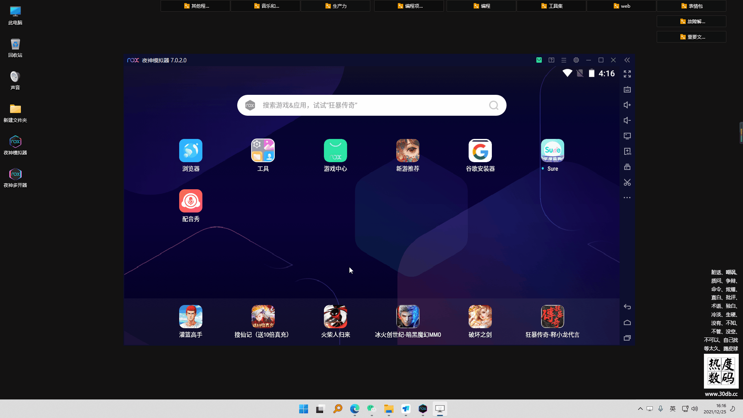
Task: Launch 火柴人归来 game
Action: click(335, 317)
